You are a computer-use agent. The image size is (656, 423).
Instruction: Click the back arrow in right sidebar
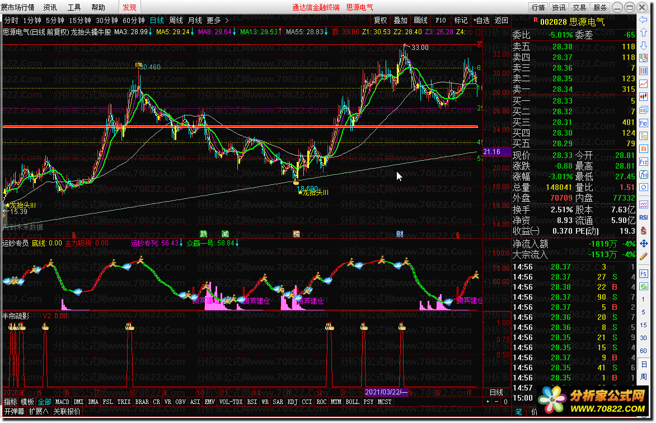coord(644,20)
